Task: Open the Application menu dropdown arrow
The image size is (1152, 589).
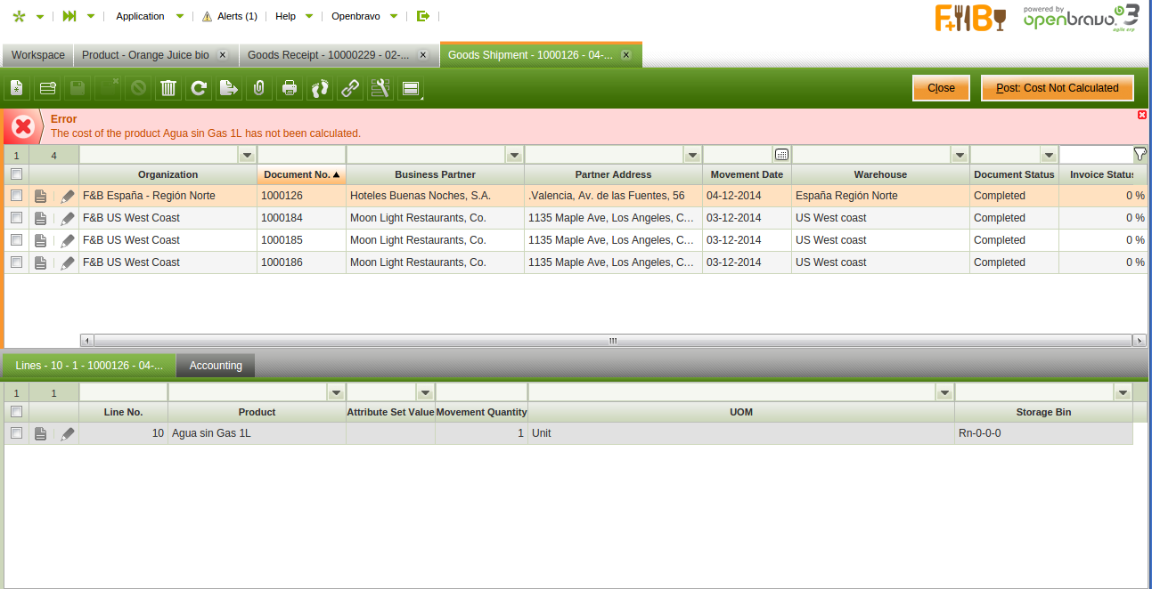Action: click(180, 16)
